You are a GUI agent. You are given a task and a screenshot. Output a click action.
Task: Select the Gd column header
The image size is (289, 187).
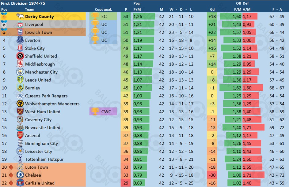pos(212,9)
